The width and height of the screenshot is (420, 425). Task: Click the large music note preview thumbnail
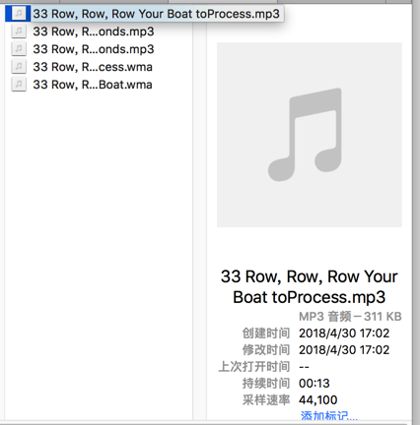[x=310, y=135]
